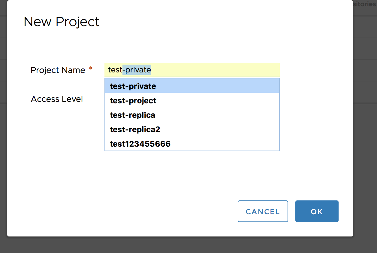Click the Access Level label
Image resolution: width=377 pixels, height=253 pixels.
(x=57, y=99)
